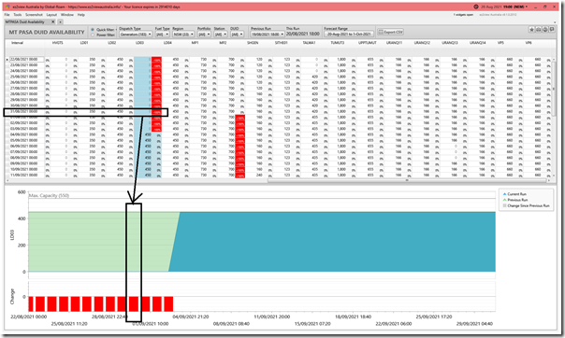Select the Quick filter radio button

pos(93,30)
